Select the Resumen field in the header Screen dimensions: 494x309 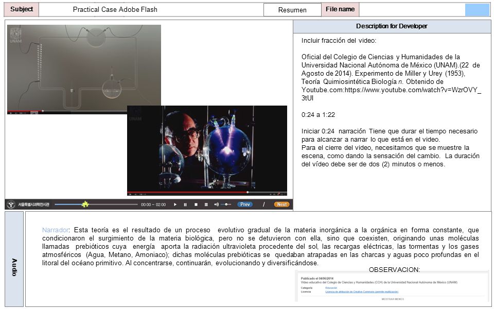292,10
